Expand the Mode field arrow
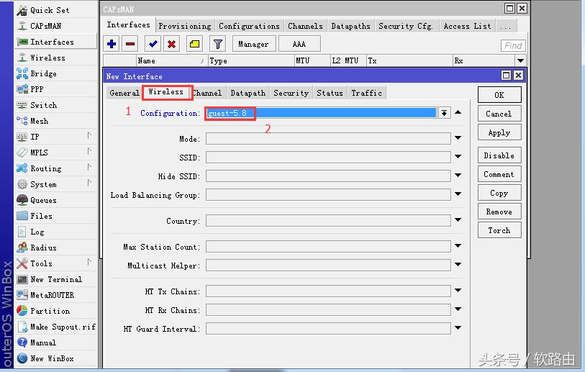The image size is (585, 372). [458, 138]
